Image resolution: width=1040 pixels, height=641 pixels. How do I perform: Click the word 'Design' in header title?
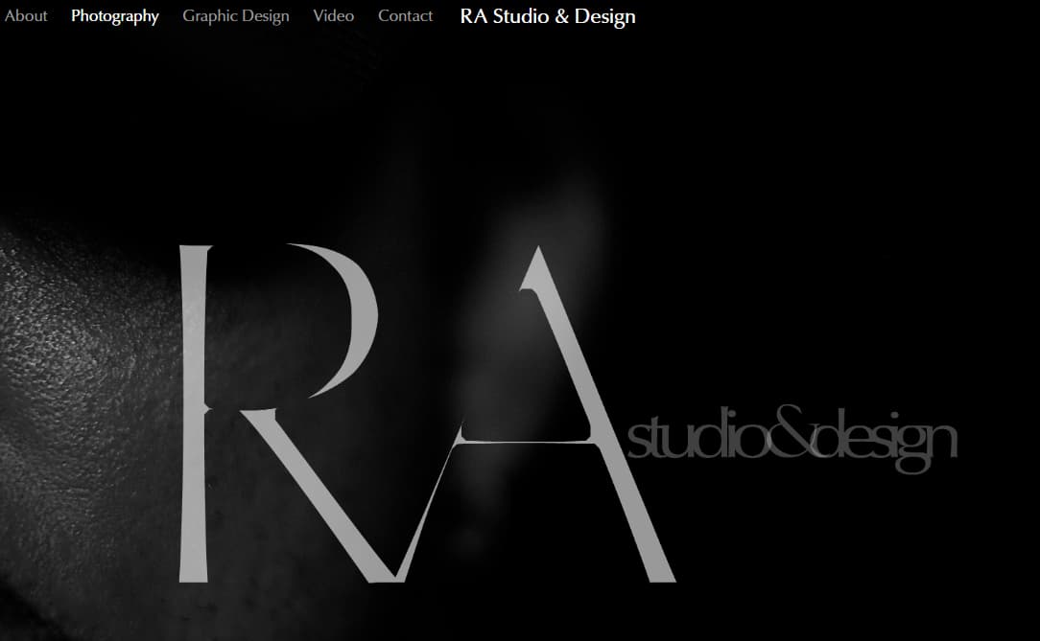click(x=605, y=16)
